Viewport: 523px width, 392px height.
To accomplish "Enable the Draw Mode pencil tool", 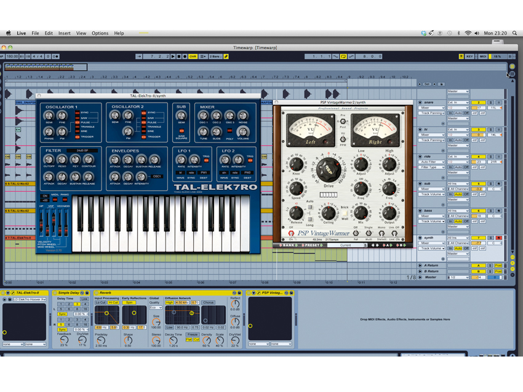I will coord(226,57).
